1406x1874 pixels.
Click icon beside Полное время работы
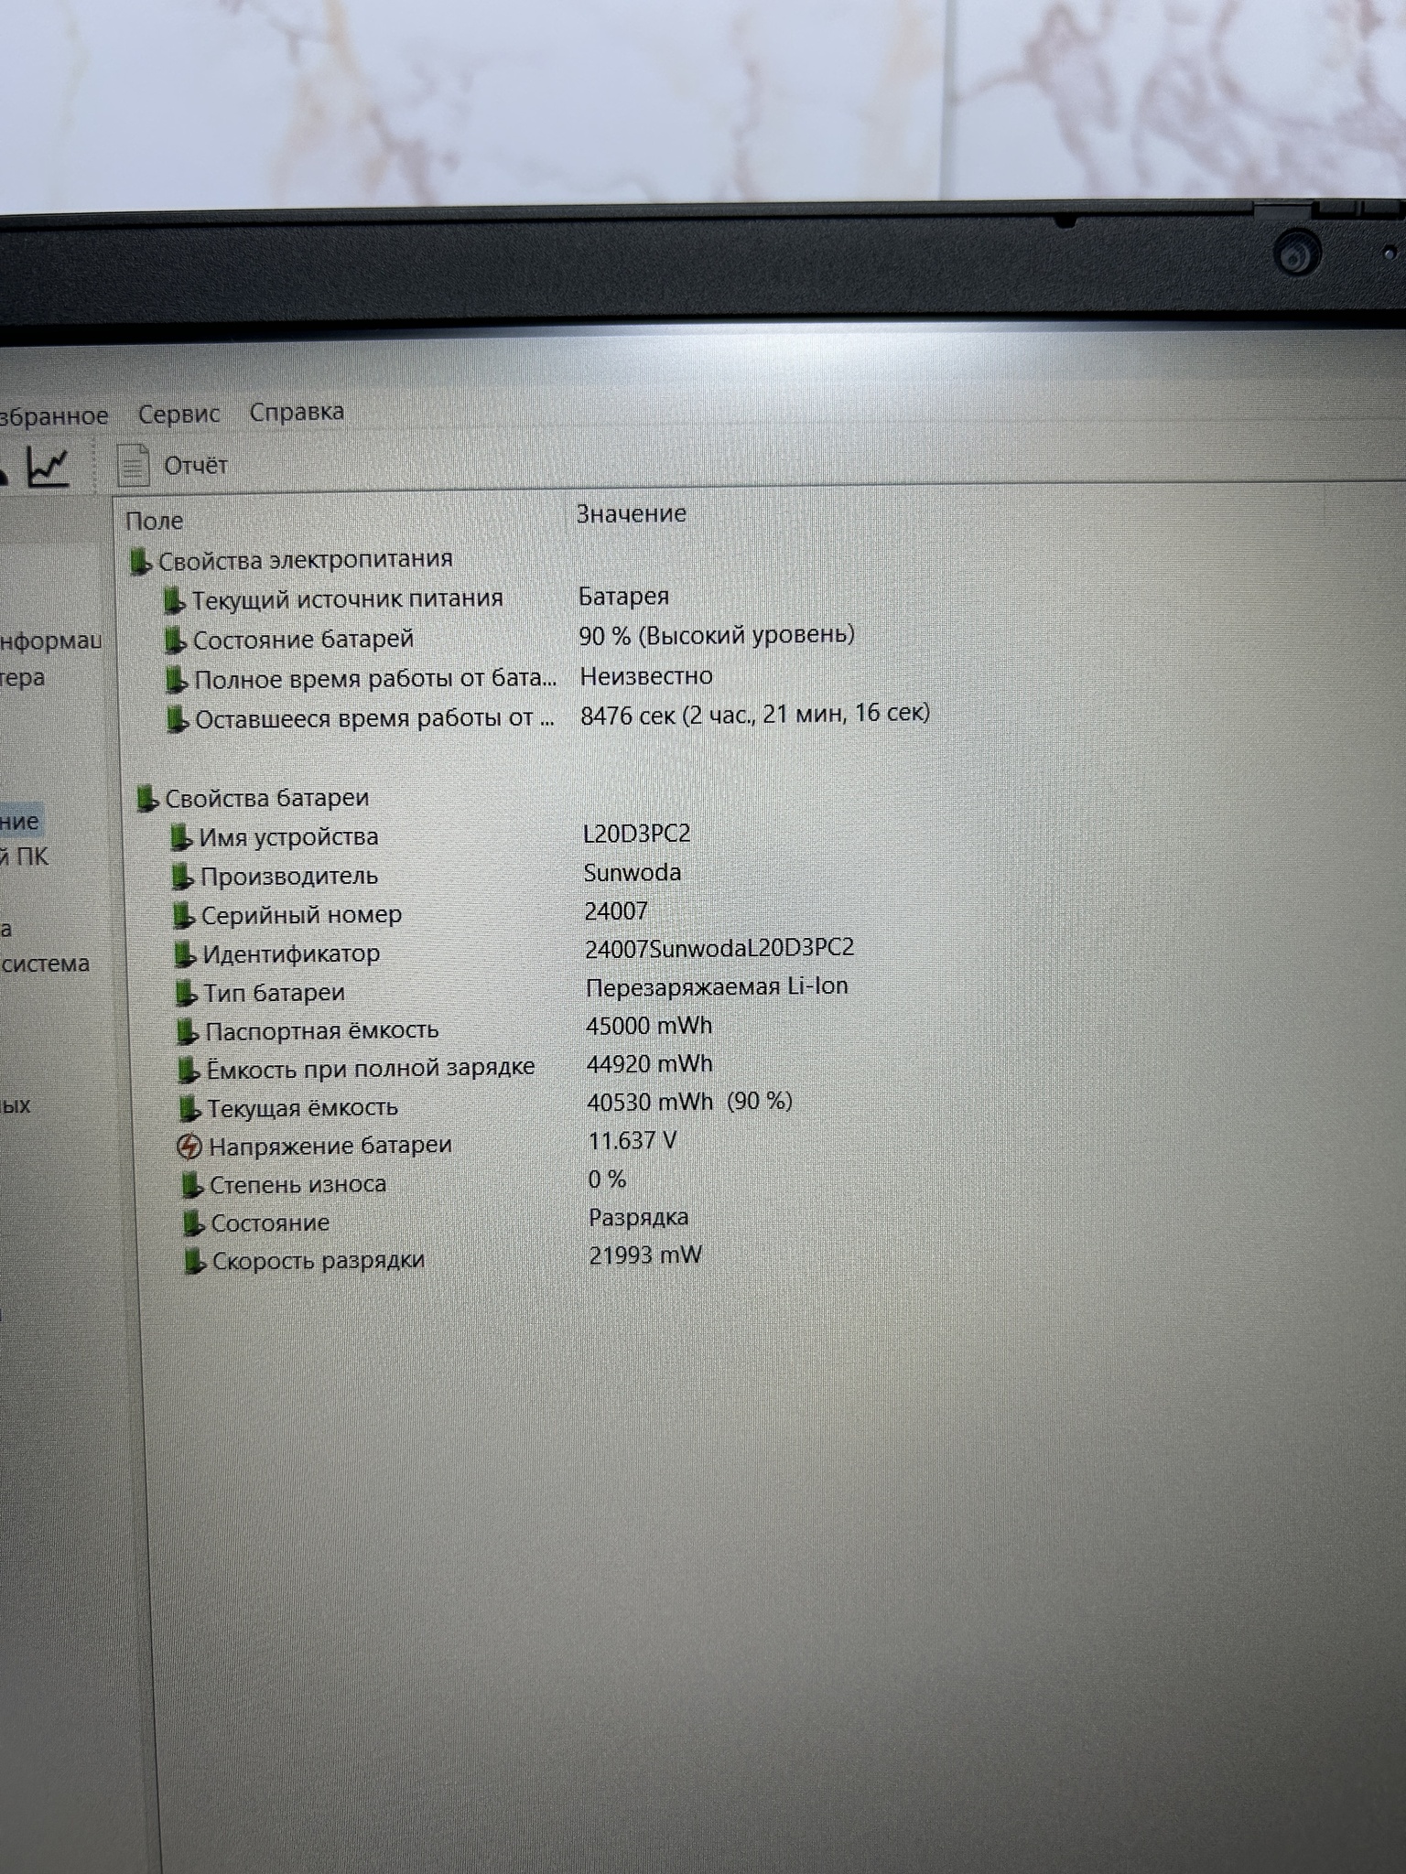176,680
